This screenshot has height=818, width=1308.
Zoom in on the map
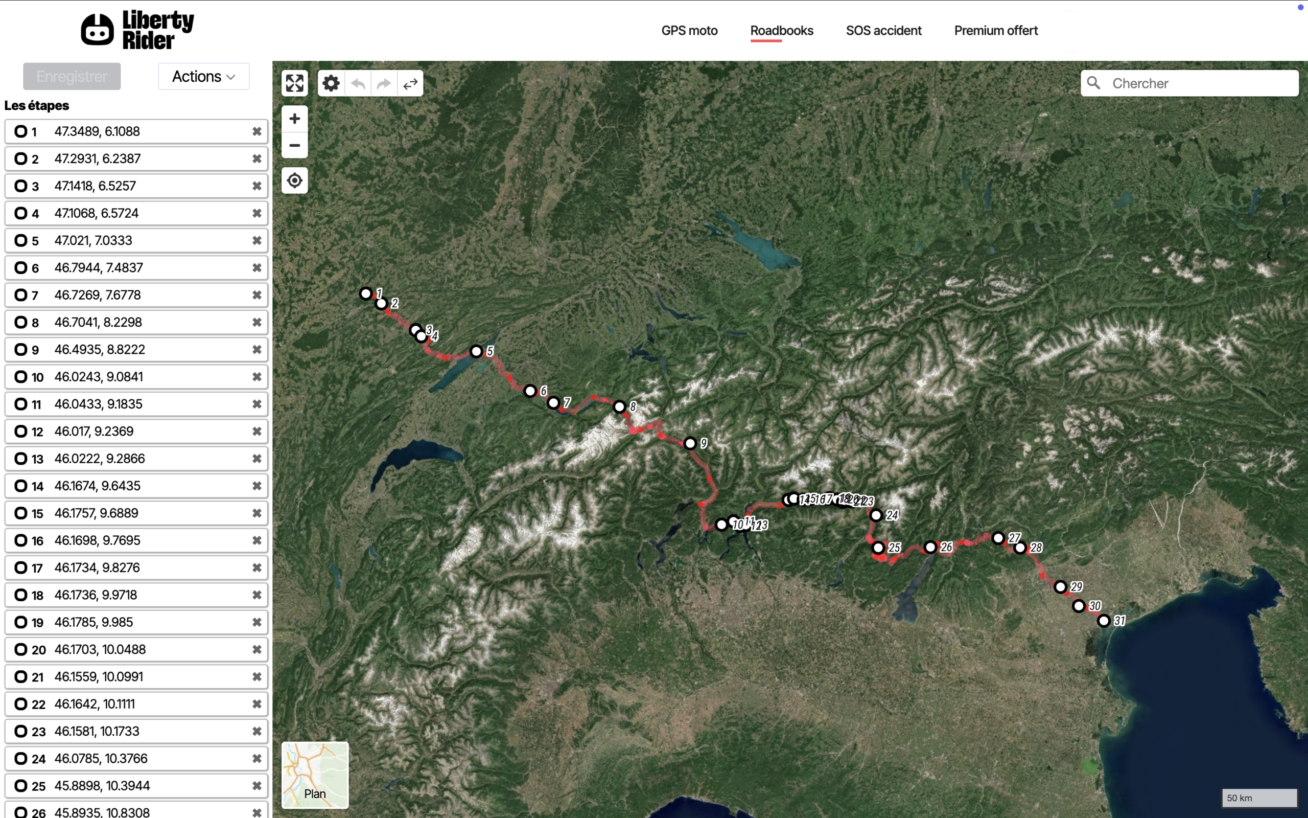[x=295, y=119]
